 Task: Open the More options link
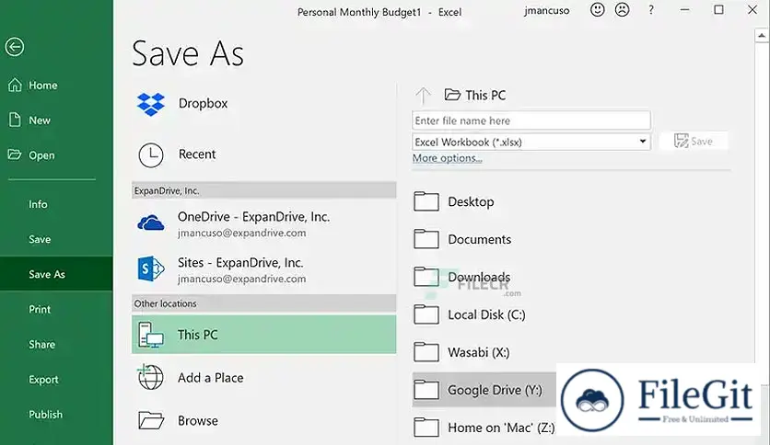click(x=447, y=158)
